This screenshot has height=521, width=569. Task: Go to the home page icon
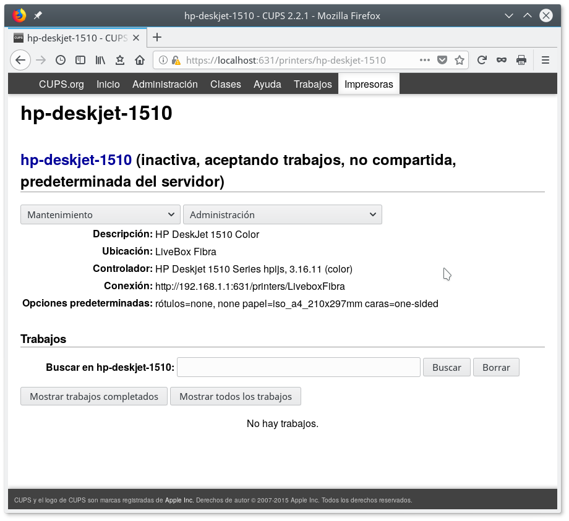tap(140, 60)
